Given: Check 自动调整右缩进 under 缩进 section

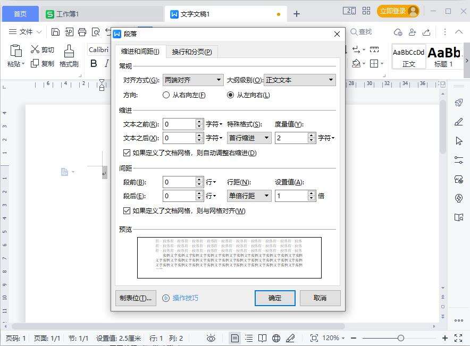Looking at the screenshot, I should click(127, 153).
